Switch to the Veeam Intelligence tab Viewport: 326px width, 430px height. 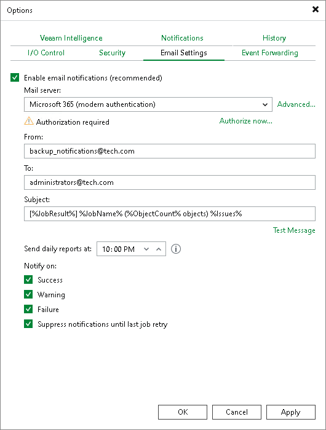click(71, 38)
